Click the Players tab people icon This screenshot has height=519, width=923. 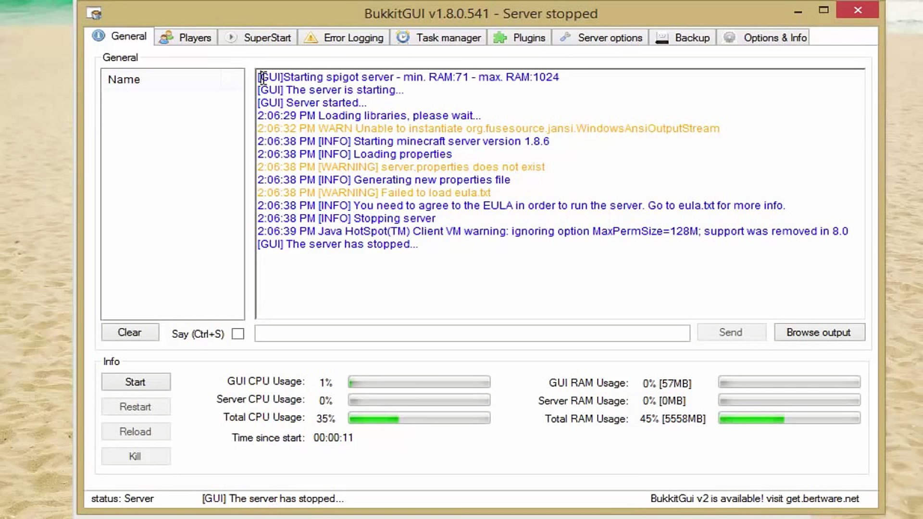pos(166,37)
